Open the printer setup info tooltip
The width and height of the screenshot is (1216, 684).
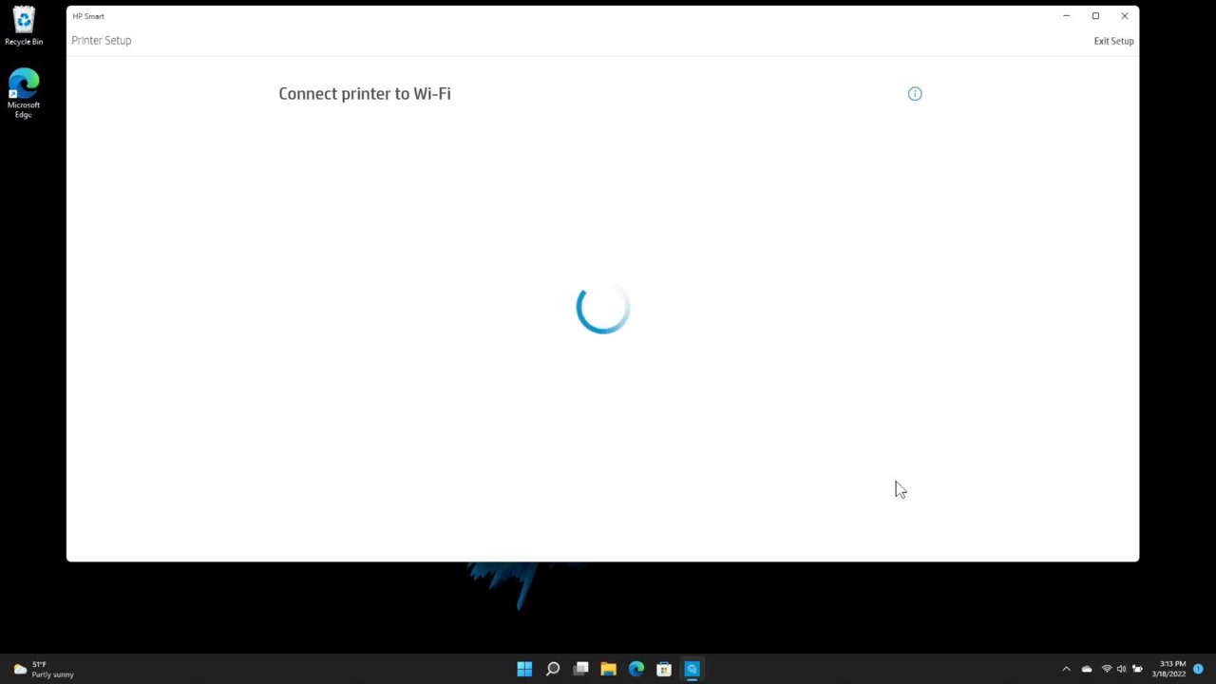coord(915,93)
